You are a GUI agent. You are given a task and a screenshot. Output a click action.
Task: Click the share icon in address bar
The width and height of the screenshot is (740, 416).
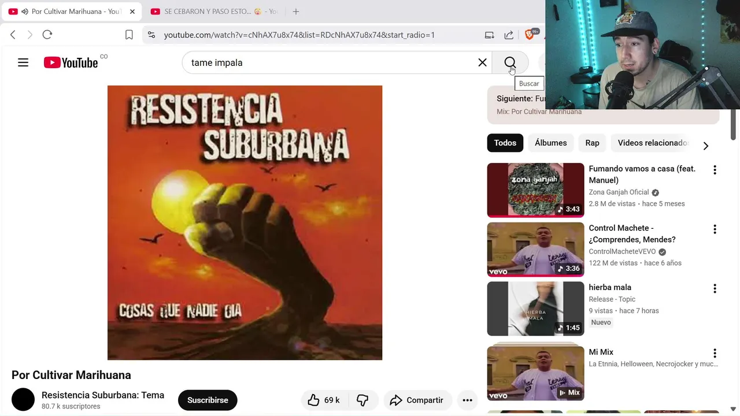pyautogui.click(x=509, y=35)
